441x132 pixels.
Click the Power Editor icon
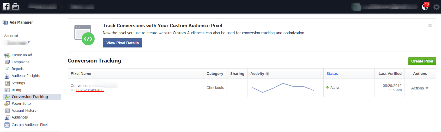[x=7, y=104]
